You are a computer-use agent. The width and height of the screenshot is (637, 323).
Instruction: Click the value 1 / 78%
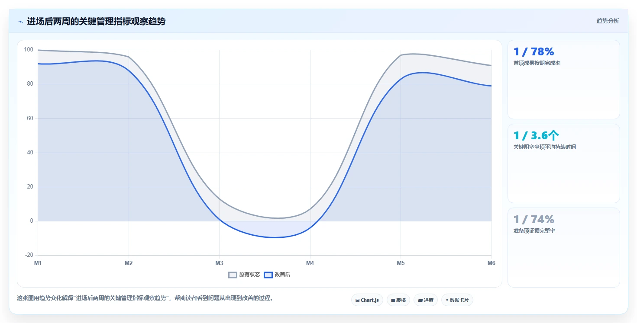[534, 52]
